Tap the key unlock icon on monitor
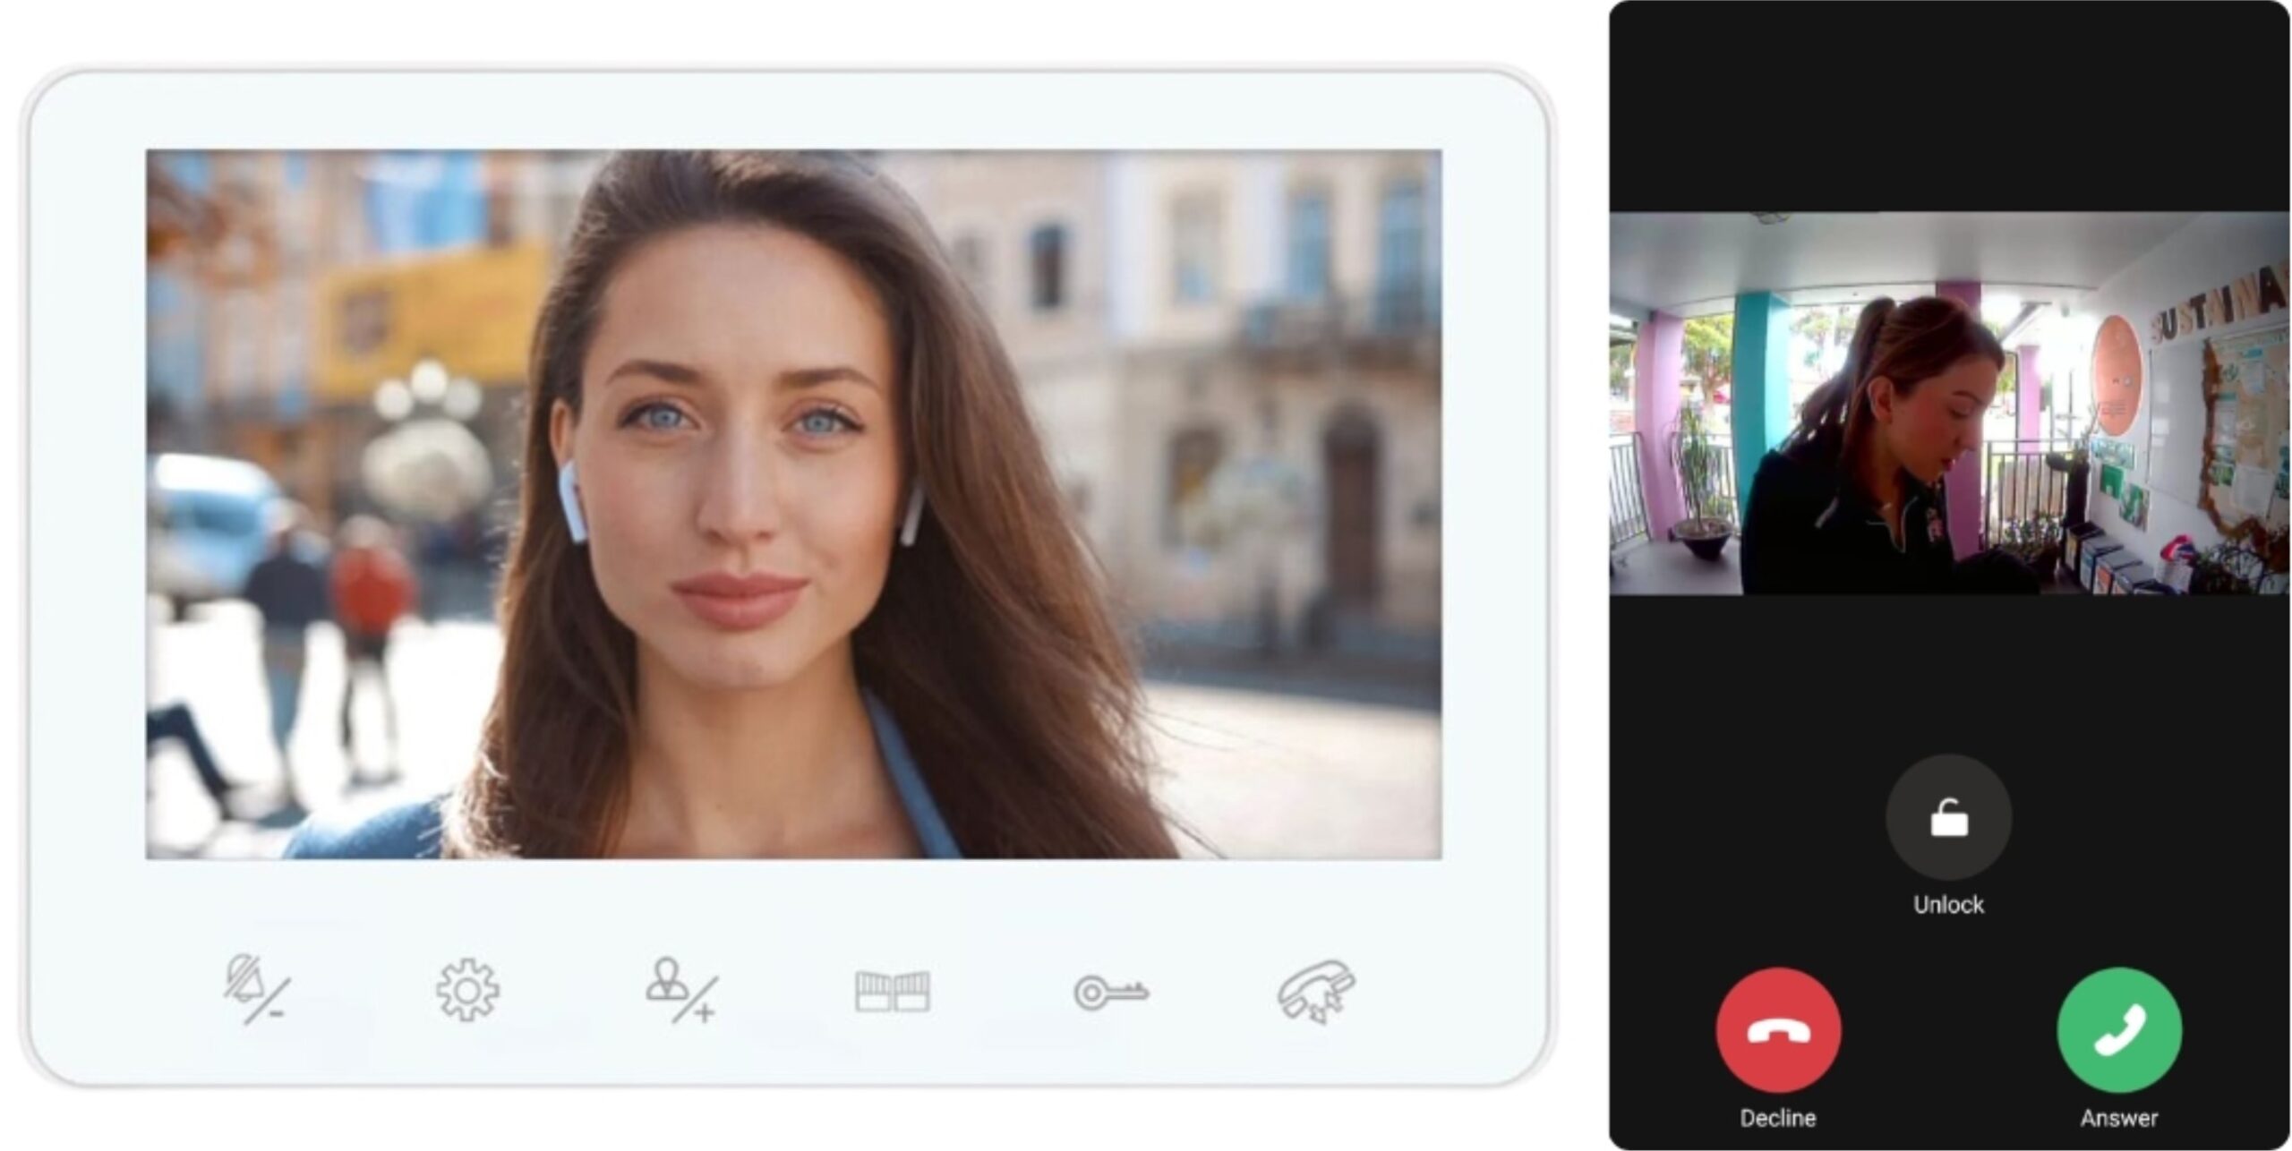Viewport: 2292px width, 1151px height. 1111,993
